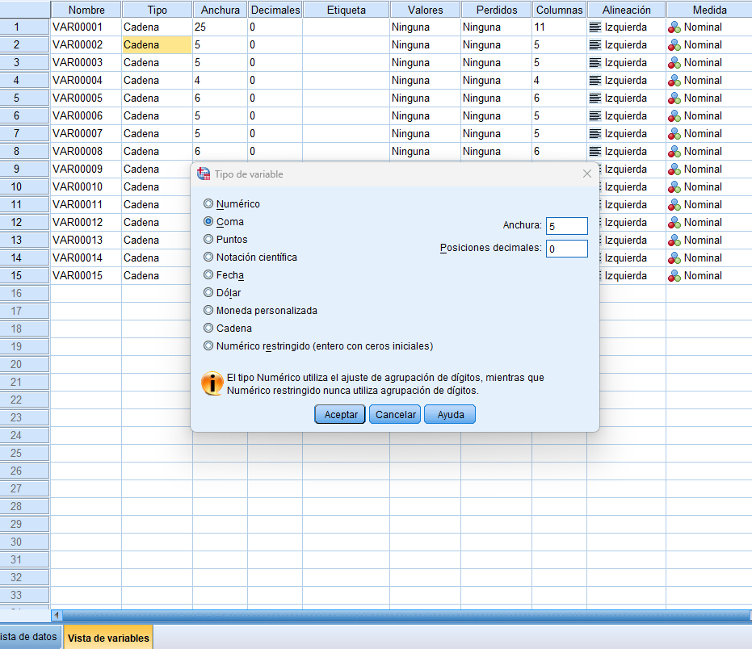Click the left alignment icon in row 3

coord(595,63)
